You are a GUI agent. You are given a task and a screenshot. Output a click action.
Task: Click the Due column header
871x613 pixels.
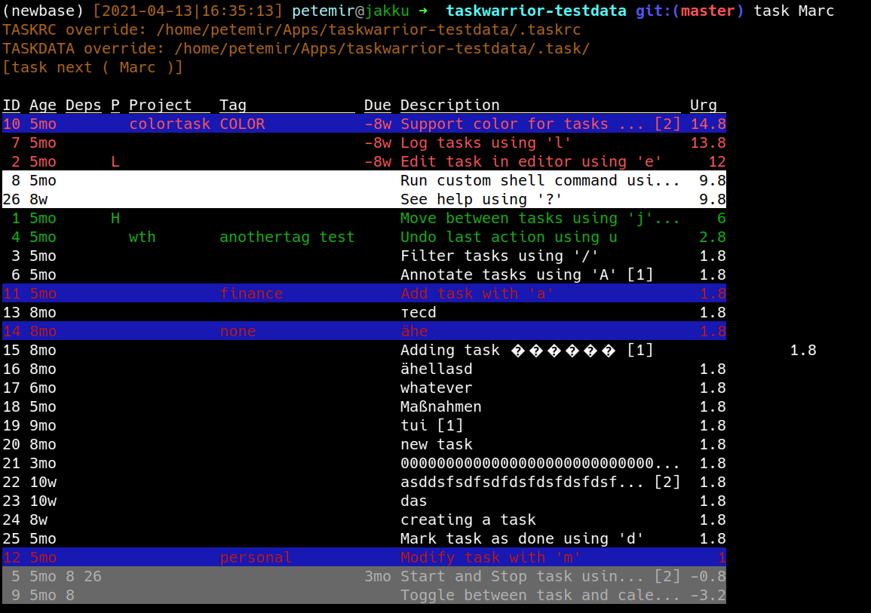(377, 105)
